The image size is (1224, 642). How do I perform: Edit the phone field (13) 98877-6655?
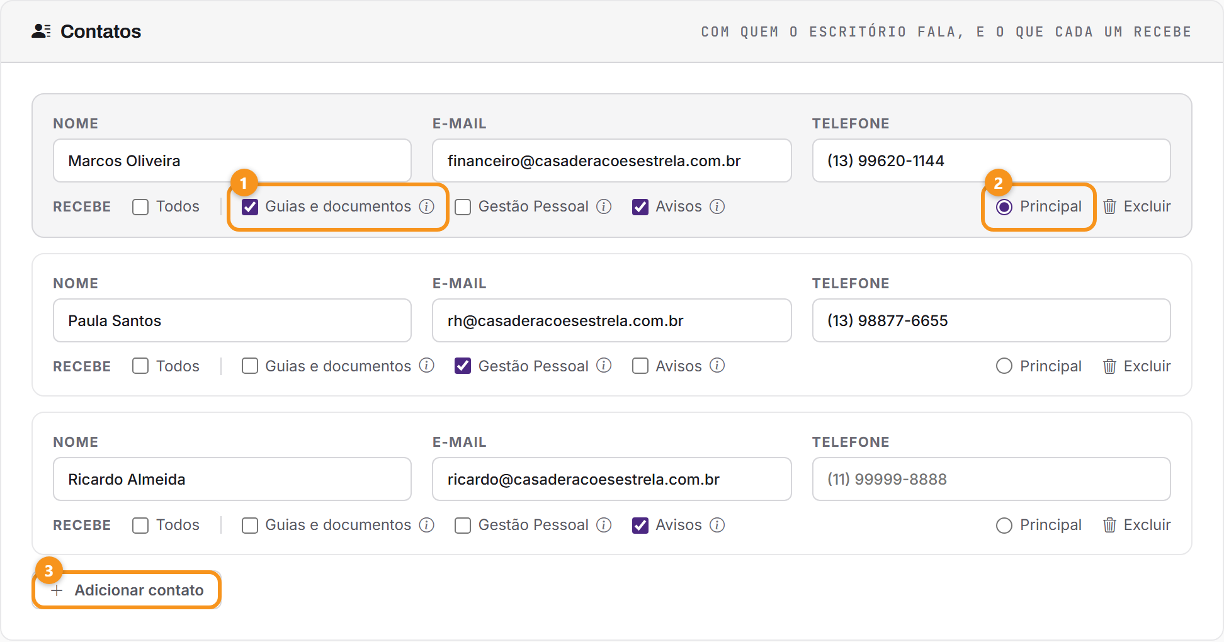click(x=992, y=320)
